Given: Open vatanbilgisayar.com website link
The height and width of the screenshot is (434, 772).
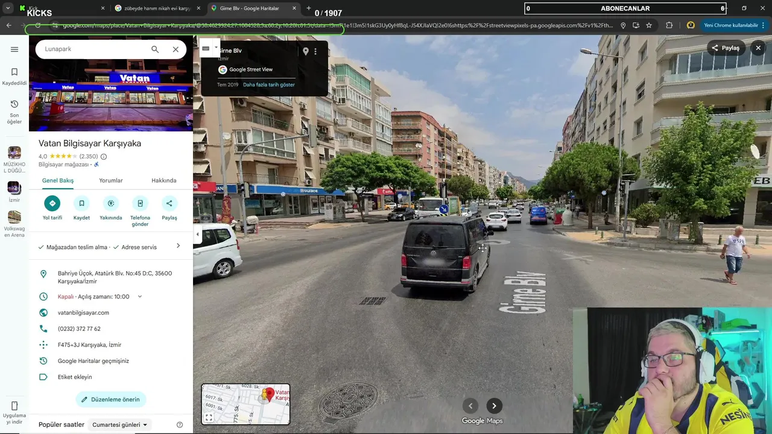Looking at the screenshot, I should [x=83, y=313].
